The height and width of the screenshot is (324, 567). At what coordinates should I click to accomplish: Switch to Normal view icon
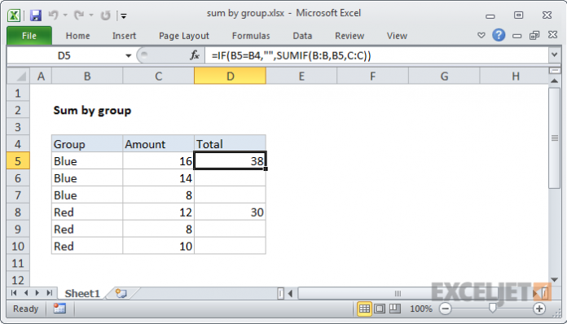click(x=364, y=309)
